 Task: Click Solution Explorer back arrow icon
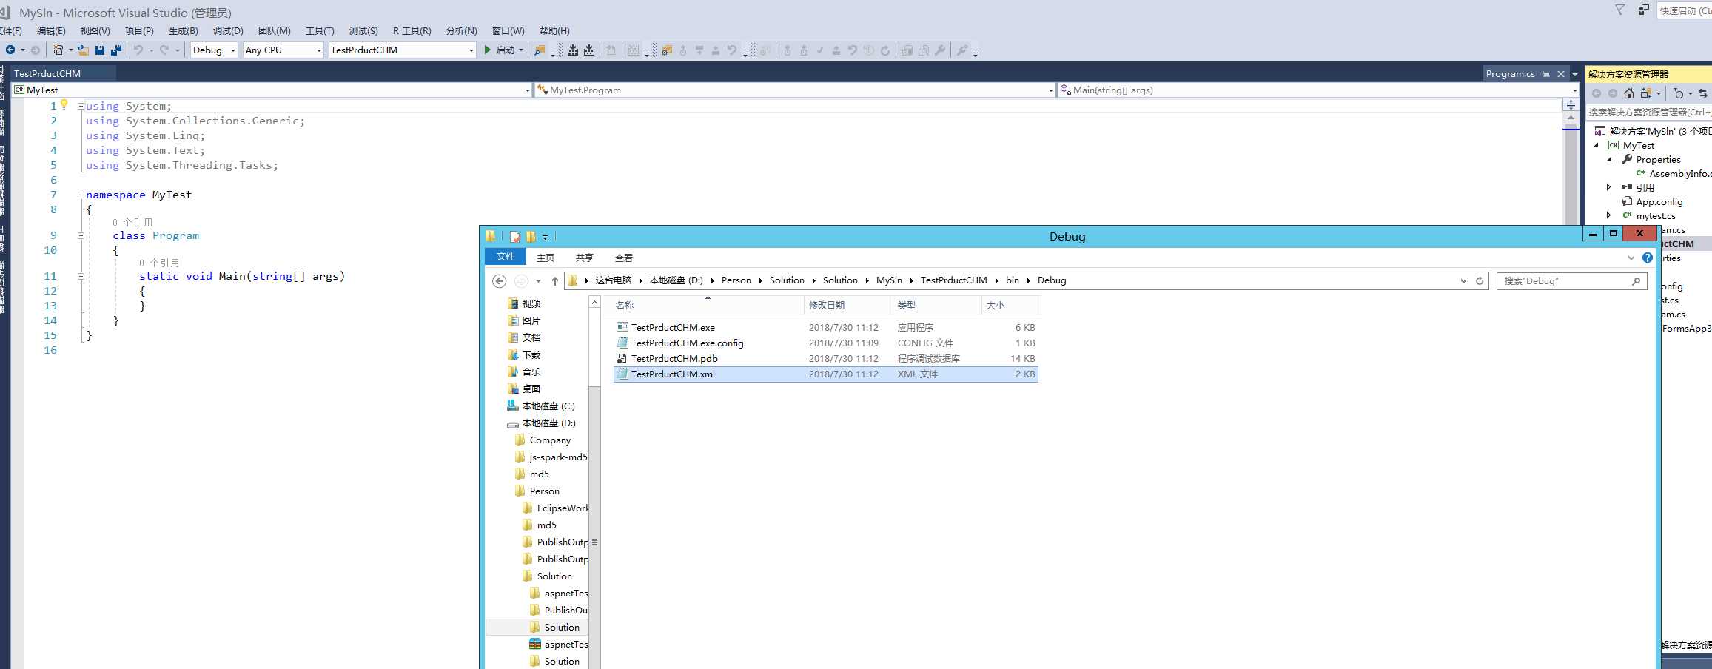tap(1597, 93)
